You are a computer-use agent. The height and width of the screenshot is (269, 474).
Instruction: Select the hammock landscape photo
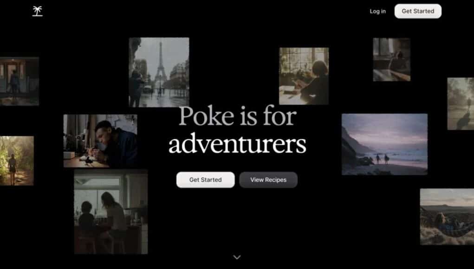click(x=447, y=216)
